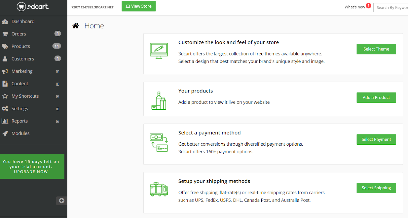Expand the Content submenu plus
408x218 pixels.
58,84
